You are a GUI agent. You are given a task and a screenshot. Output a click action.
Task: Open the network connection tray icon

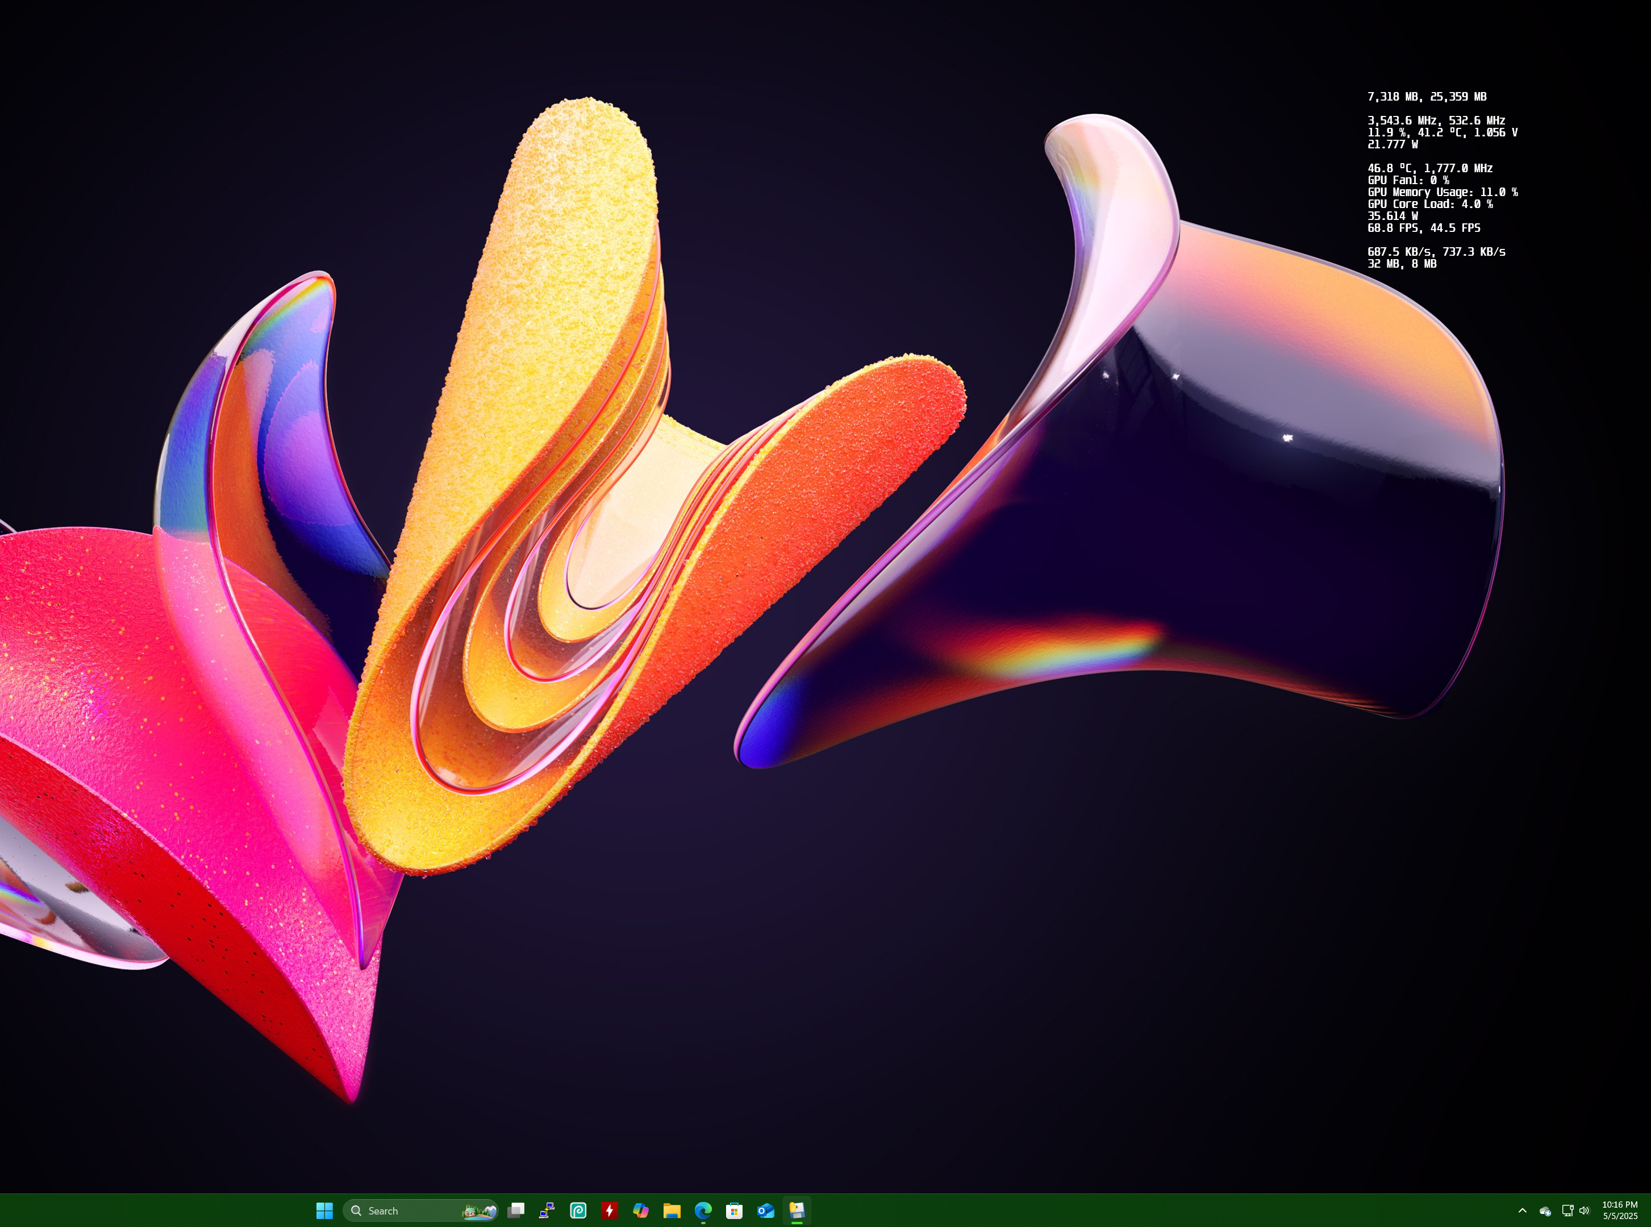pos(1567,1211)
